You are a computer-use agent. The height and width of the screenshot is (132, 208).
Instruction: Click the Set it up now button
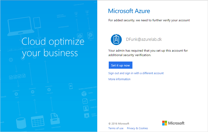pyautogui.click(x=120, y=65)
